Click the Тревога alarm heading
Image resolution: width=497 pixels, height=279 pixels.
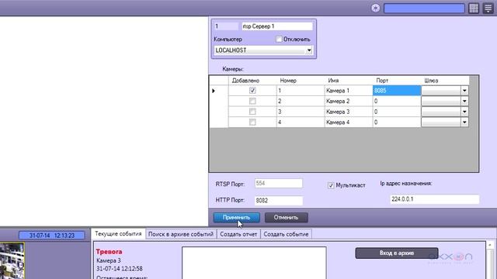pos(109,251)
